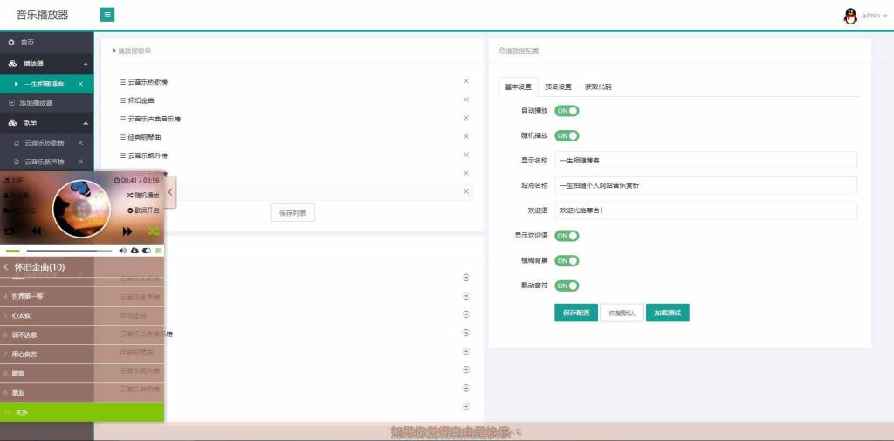Click the repeat loop icon in player
The width and height of the screenshot is (894, 441).
click(9, 231)
